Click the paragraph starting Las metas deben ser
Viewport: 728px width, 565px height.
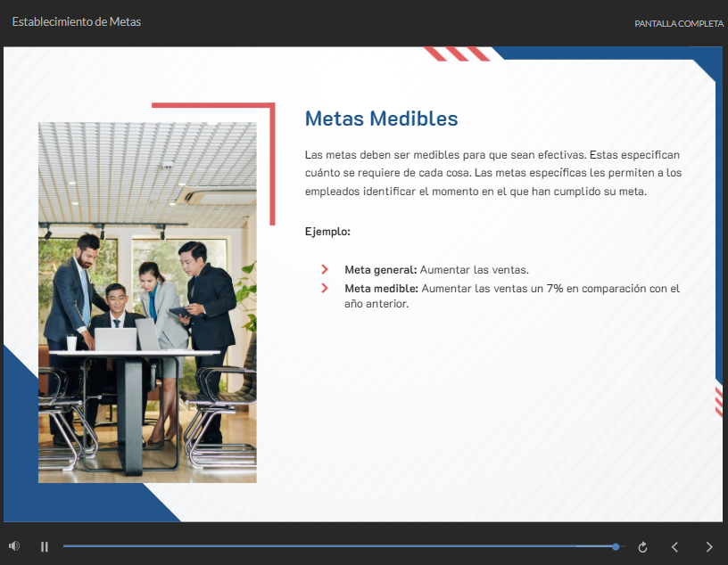point(493,173)
